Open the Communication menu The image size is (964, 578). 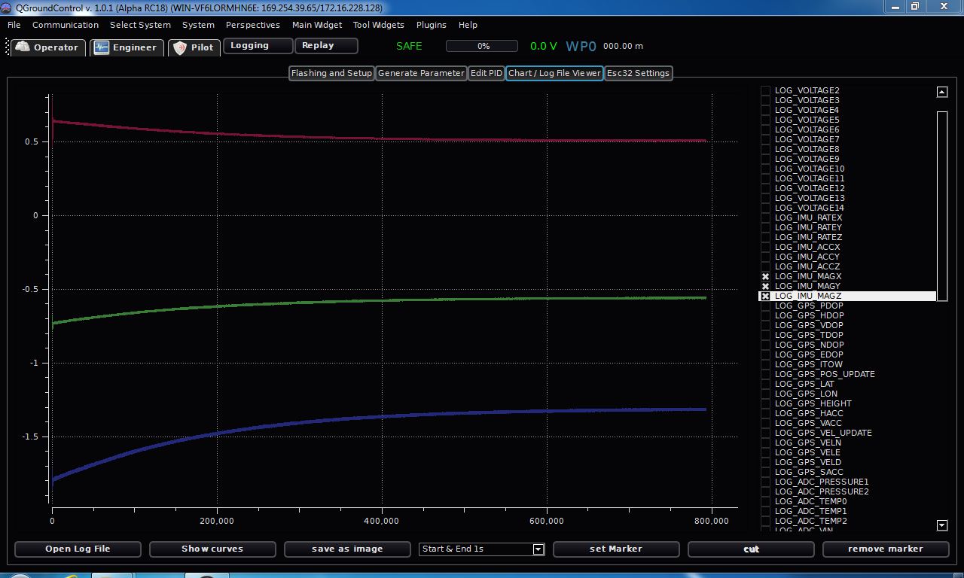coord(66,25)
